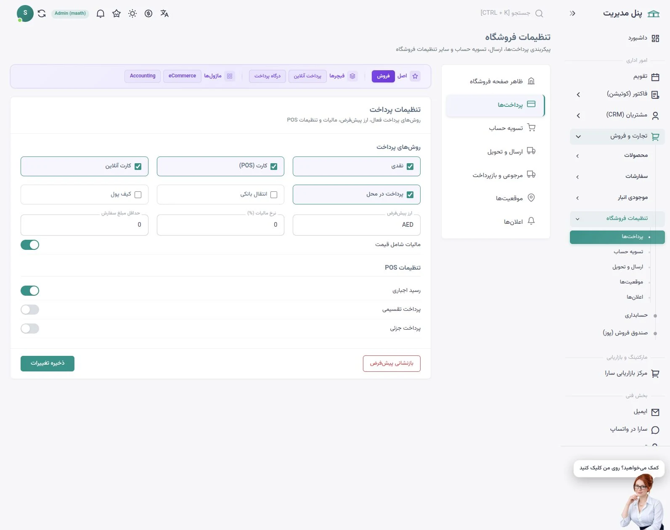Open مرجوعی و بازپرداخت settings tab
This screenshot has height=530, width=670.
coord(495,175)
